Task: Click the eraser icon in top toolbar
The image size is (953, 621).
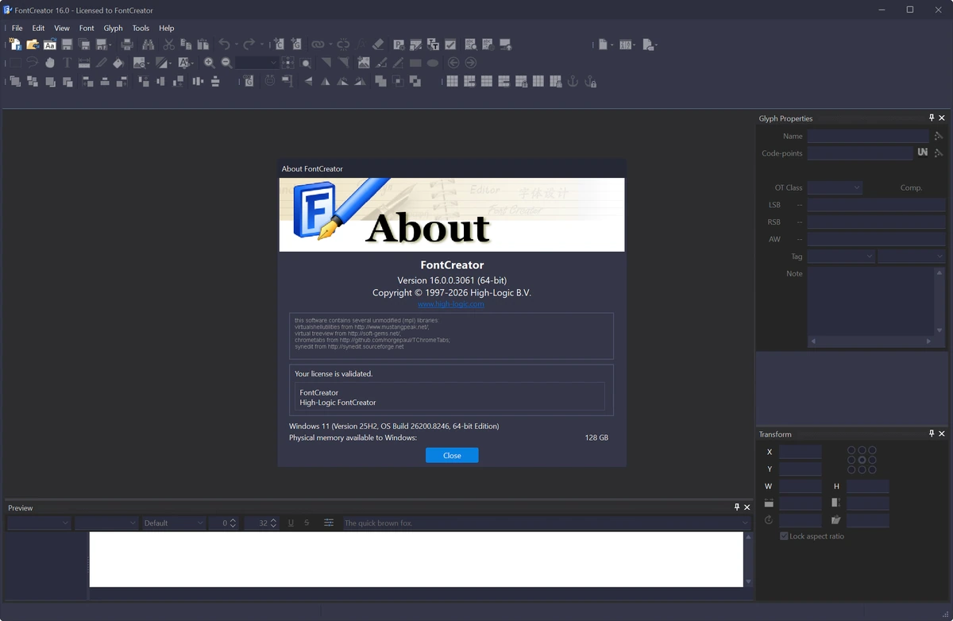Action: coord(378,44)
